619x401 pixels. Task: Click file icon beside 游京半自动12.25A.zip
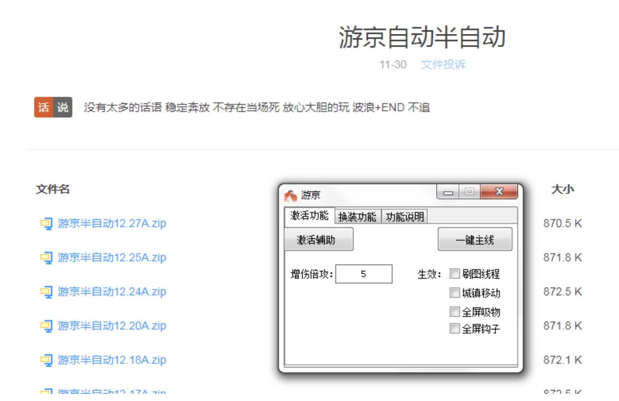(46, 258)
